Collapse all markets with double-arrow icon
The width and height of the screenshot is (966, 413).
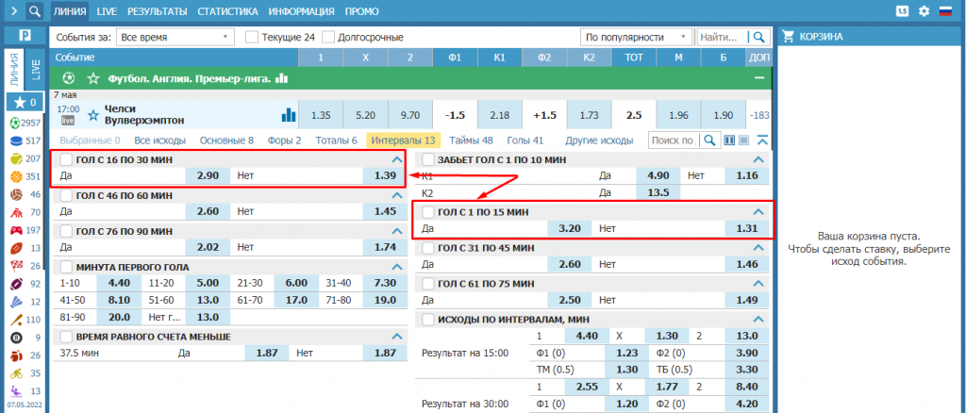click(x=762, y=140)
